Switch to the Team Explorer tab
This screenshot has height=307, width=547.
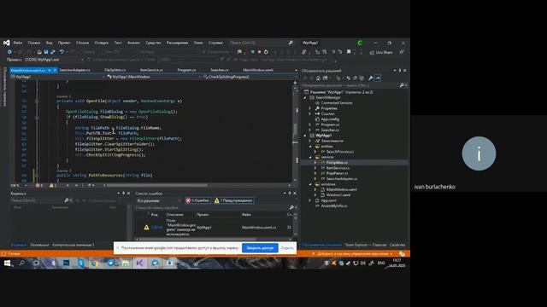365,245
